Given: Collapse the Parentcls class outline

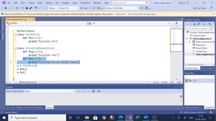Looking at the screenshot, I should tap(16, 35).
